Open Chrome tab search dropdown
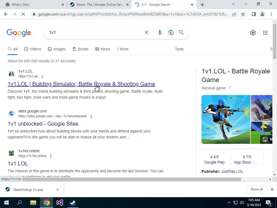 233,4
